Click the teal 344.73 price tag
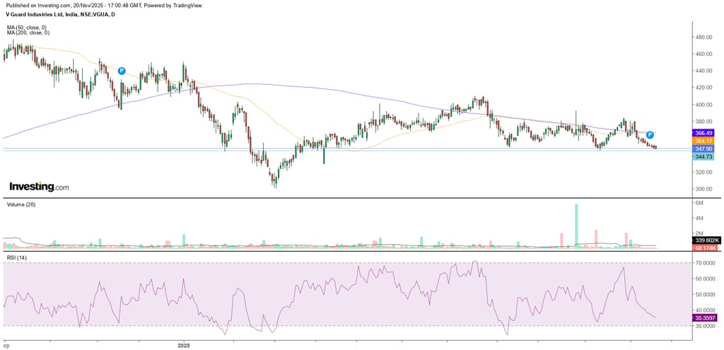This screenshot has width=724, height=350. click(x=703, y=157)
